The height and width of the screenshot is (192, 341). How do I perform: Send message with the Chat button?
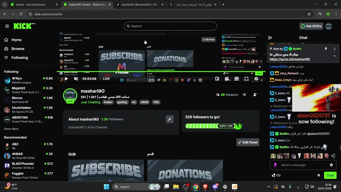(330, 175)
